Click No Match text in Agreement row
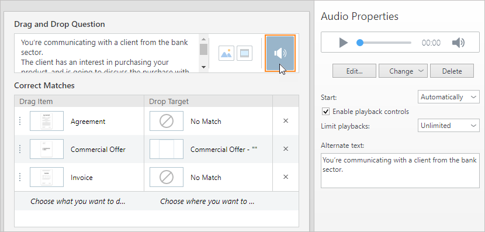 pos(206,122)
